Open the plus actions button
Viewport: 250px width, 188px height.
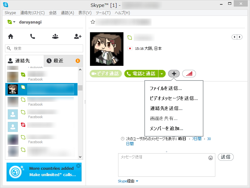pos(174,74)
